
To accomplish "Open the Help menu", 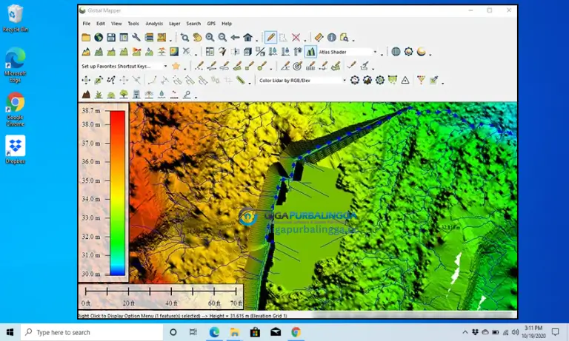I will click(x=227, y=24).
